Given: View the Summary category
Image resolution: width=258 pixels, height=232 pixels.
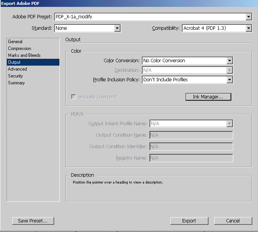Looking at the screenshot, I should pyautogui.click(x=33, y=83).
